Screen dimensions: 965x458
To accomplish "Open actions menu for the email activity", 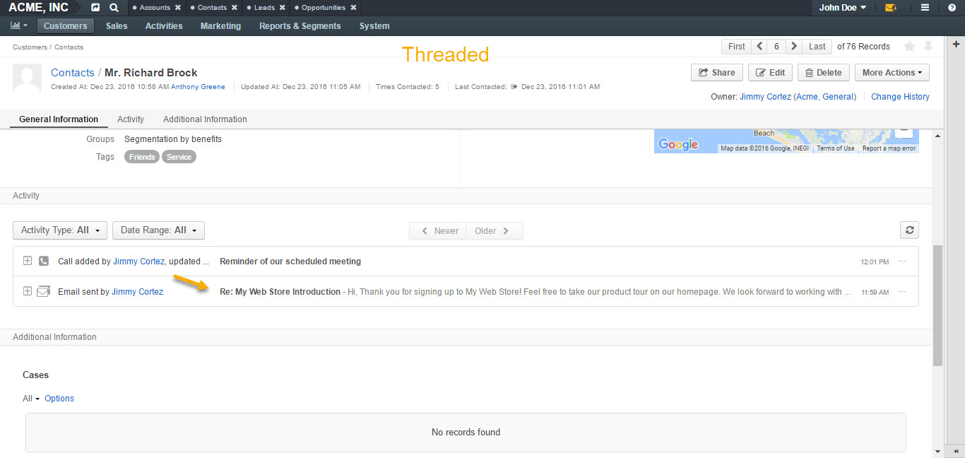I will pos(902,292).
